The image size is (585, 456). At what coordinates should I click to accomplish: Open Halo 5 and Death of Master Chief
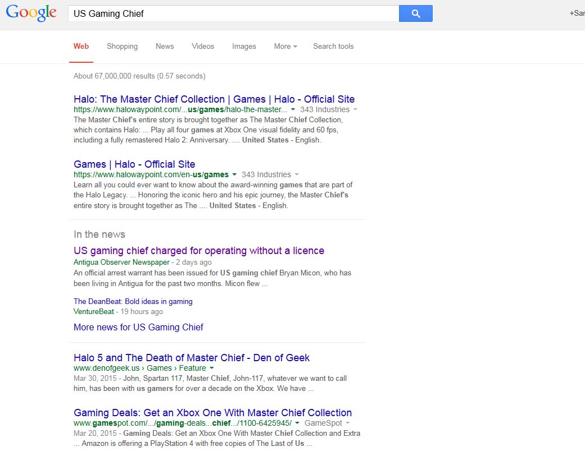point(192,358)
